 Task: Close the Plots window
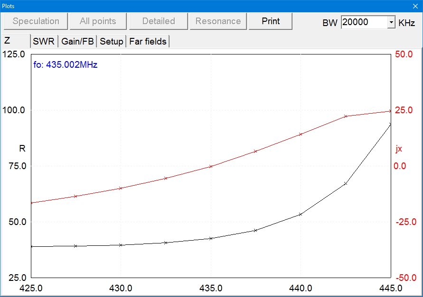tap(415, 6)
